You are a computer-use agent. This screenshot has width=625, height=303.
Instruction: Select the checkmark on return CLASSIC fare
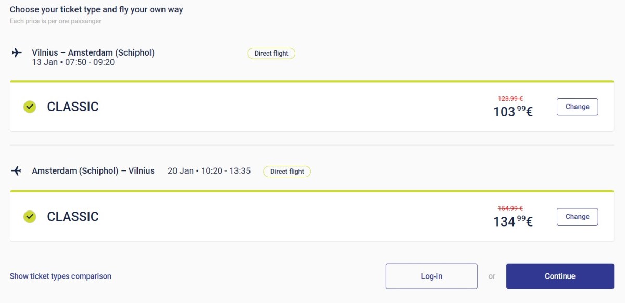30,217
